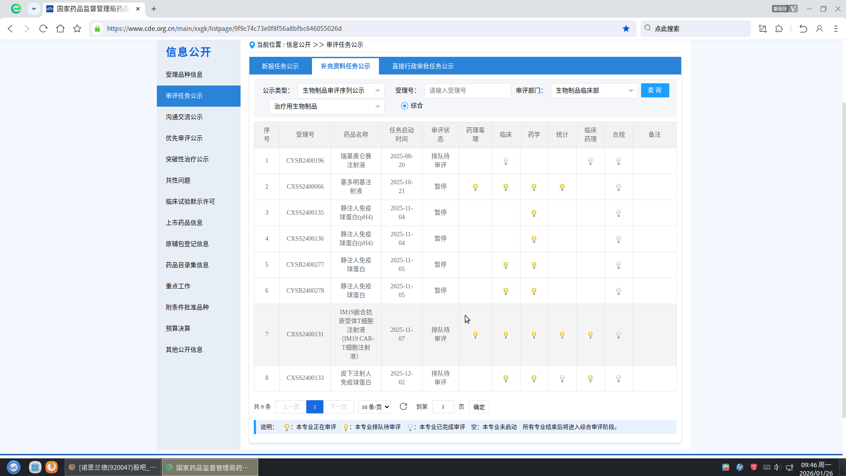846x476 pixels.
Task: Open the 审评部门 dropdown
Action: tap(594, 91)
